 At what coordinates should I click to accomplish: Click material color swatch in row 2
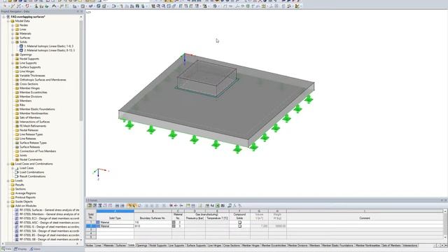coord(174,226)
